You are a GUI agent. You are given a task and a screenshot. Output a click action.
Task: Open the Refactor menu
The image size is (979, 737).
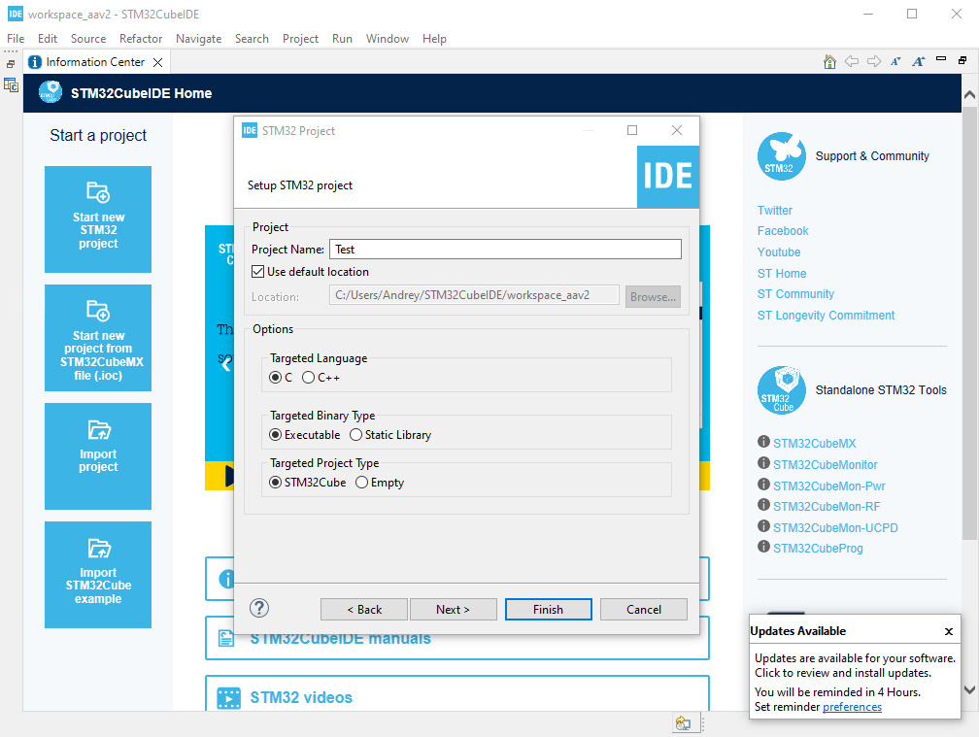141,39
